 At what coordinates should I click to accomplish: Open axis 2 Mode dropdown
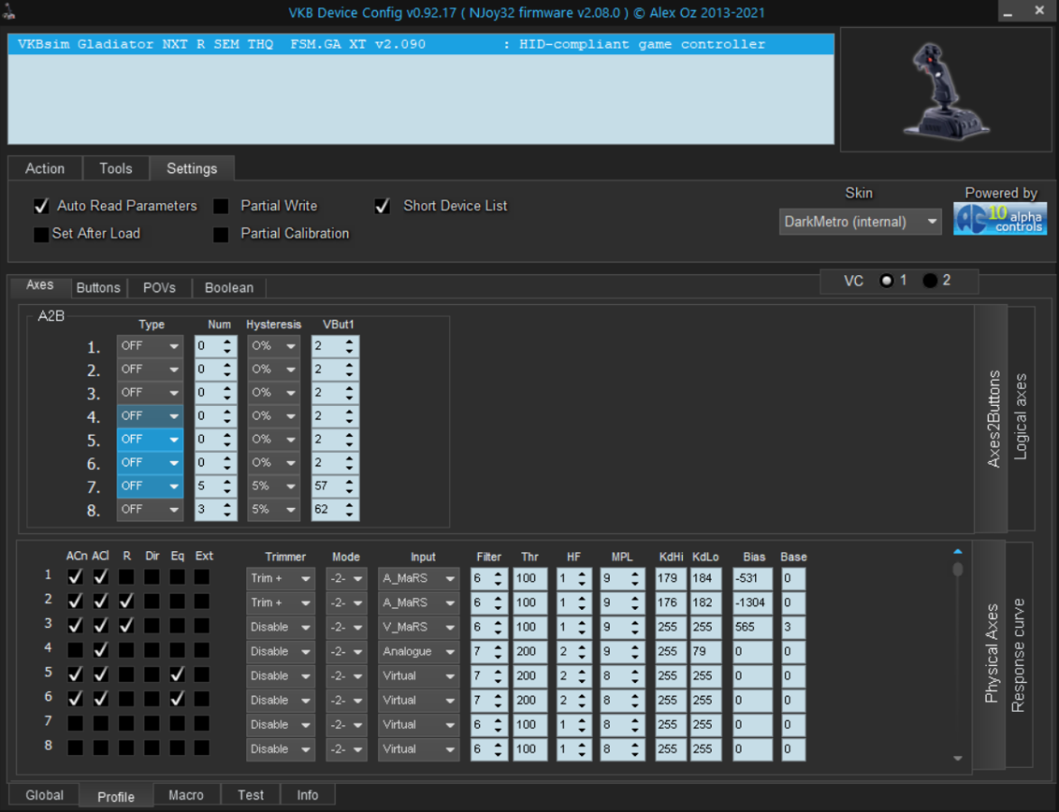[346, 603]
